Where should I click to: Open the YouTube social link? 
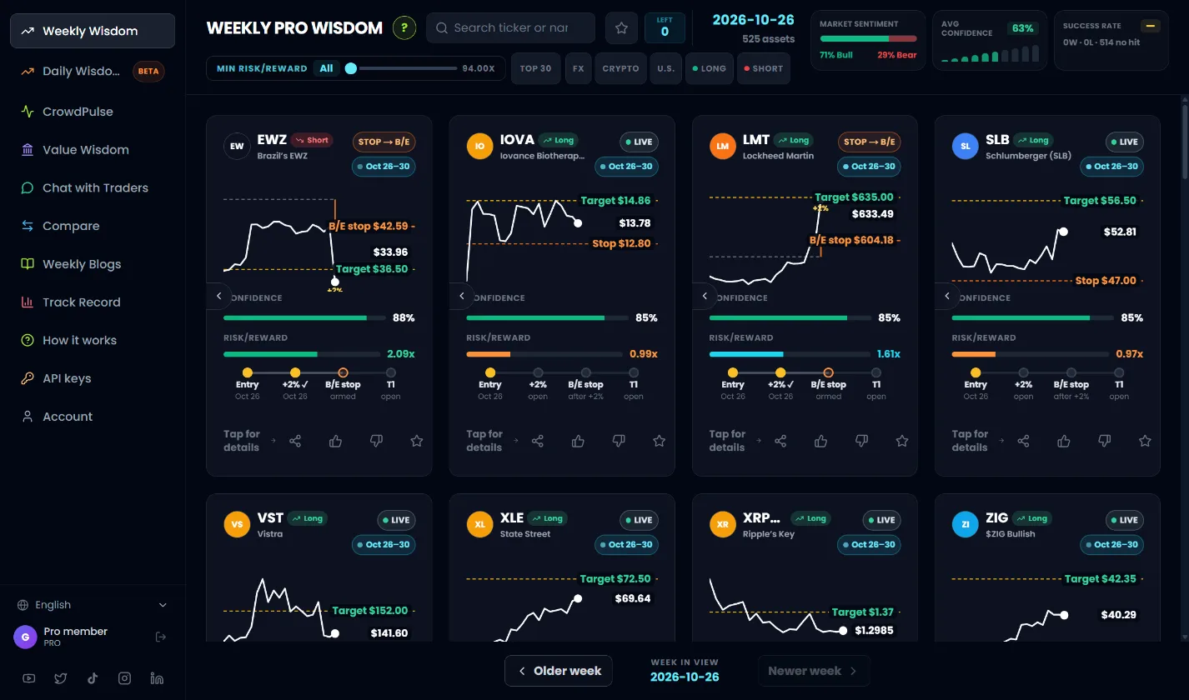[29, 678]
